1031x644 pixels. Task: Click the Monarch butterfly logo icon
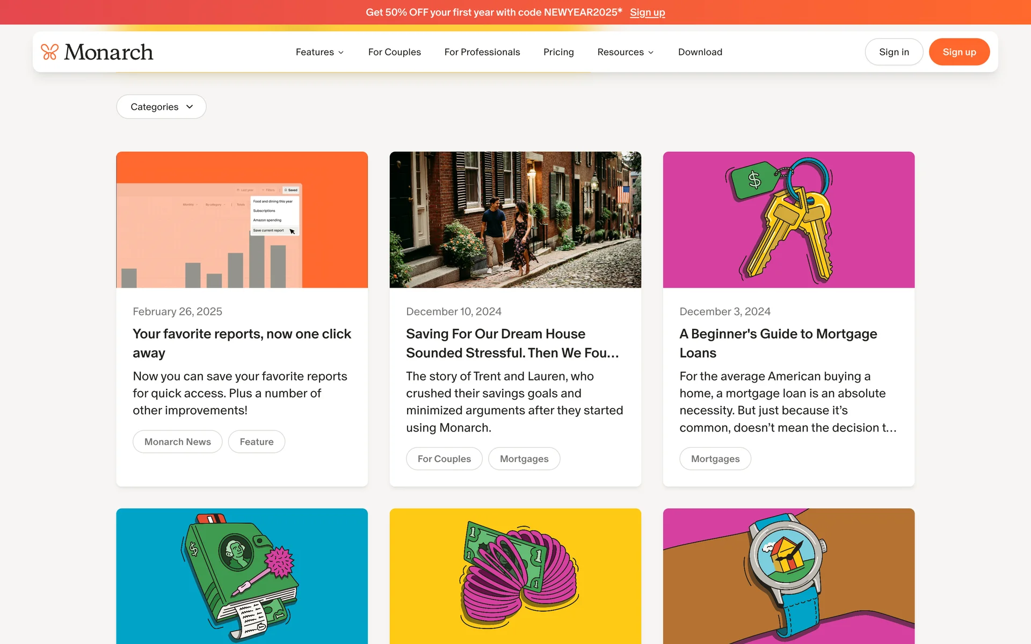[x=50, y=52]
